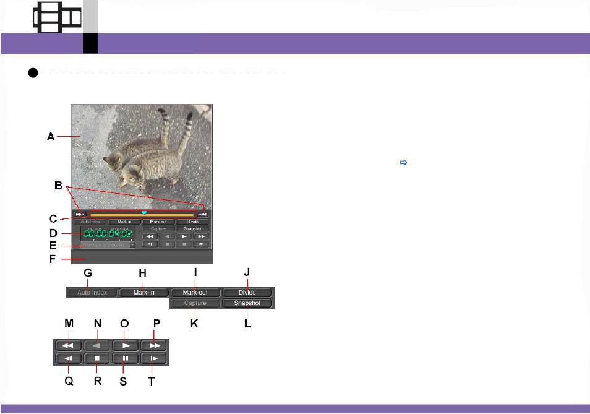Open the device selection dropdown arrow

click(x=132, y=245)
